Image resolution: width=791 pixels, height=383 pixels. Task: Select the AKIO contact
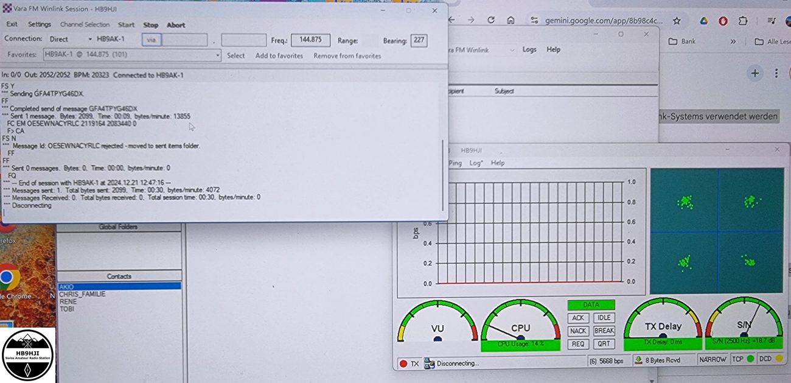(x=120, y=286)
